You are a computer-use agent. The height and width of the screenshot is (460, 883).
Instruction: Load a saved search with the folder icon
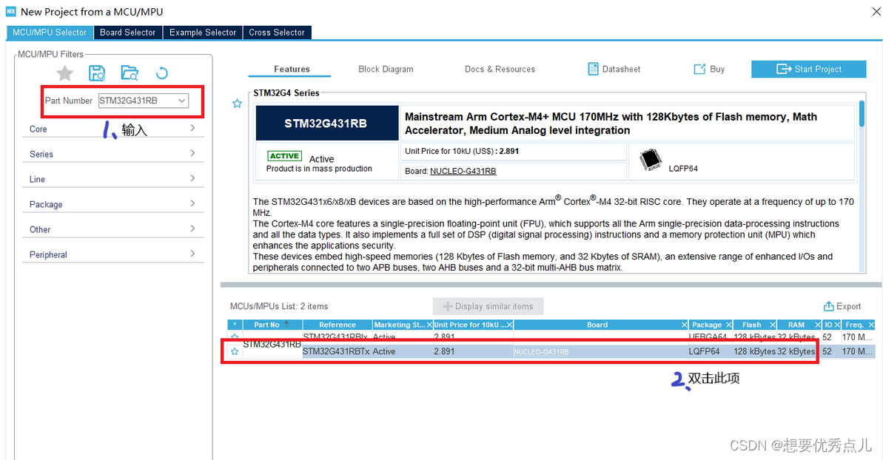click(x=130, y=73)
